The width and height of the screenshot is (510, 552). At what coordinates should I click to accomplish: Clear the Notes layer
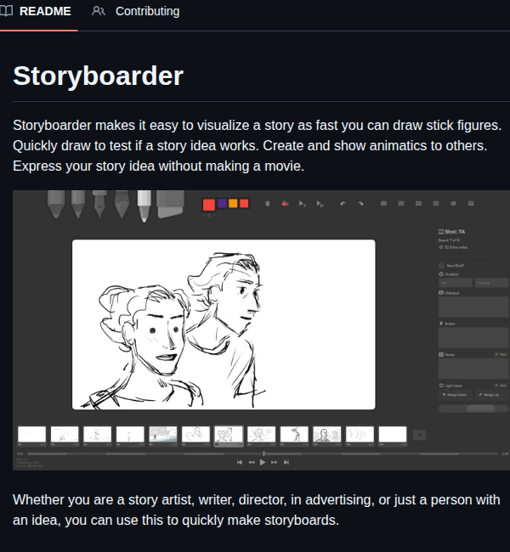click(x=501, y=354)
